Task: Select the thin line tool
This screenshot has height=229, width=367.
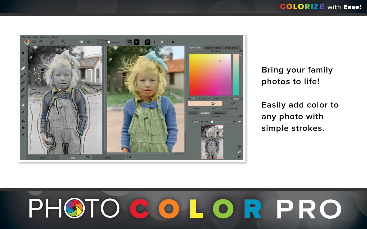Action: [x=23, y=112]
